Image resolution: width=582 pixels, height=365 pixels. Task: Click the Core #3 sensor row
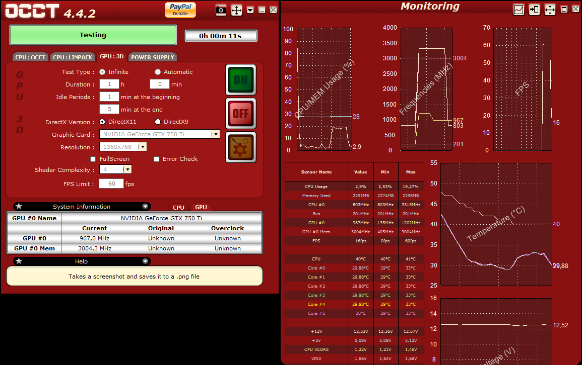click(x=354, y=295)
